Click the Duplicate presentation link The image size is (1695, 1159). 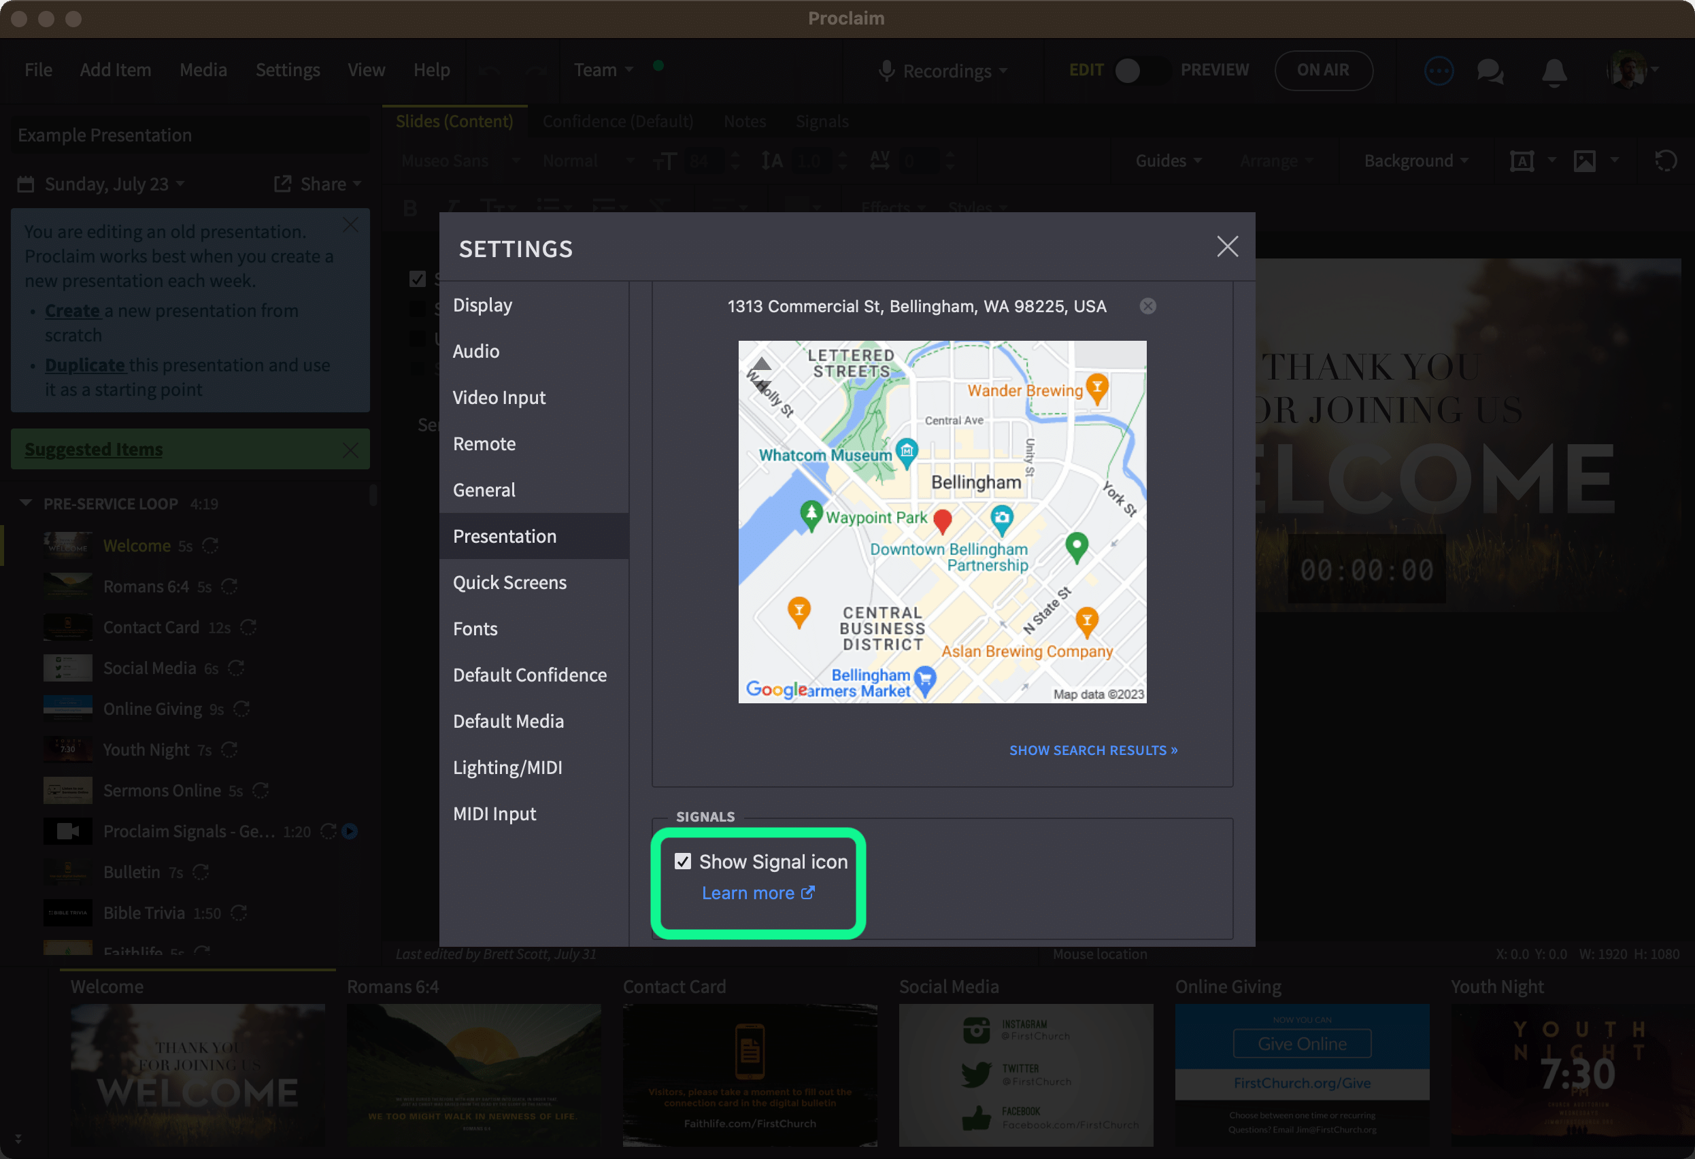pyautogui.click(x=84, y=365)
